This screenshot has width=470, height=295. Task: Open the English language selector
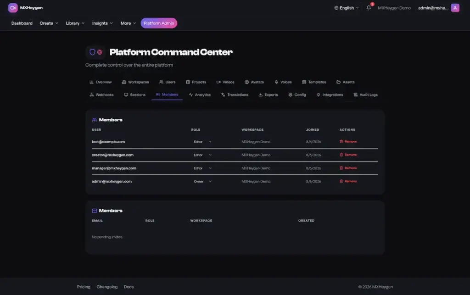(x=347, y=8)
